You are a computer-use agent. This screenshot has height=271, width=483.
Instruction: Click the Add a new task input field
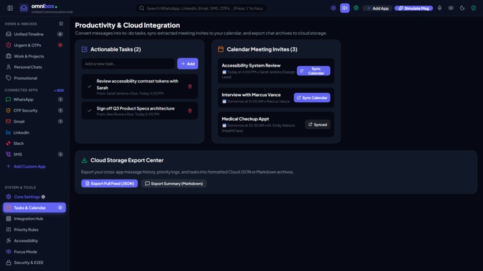tap(128, 63)
